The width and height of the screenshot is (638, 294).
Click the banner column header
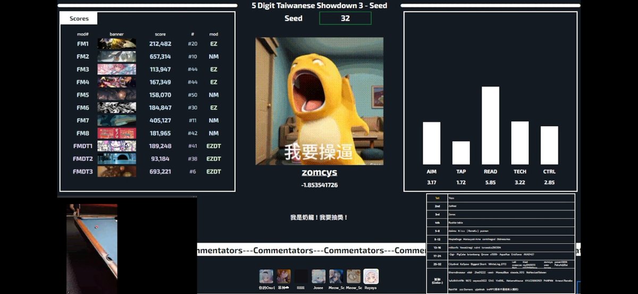tap(116, 34)
